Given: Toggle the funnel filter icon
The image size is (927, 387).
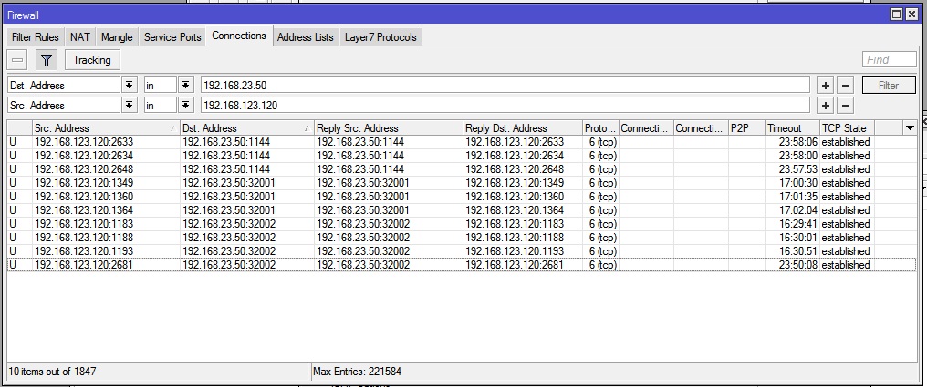Looking at the screenshot, I should (x=47, y=59).
